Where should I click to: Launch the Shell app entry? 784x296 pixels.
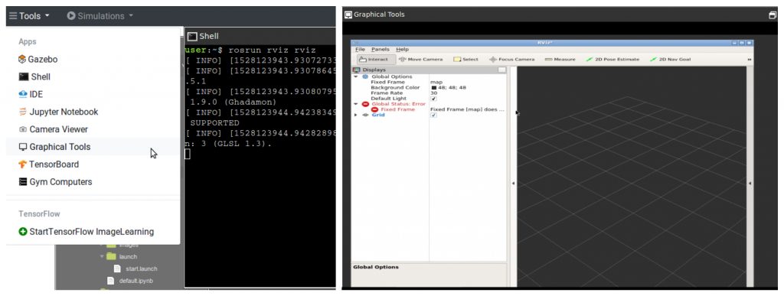click(x=34, y=77)
